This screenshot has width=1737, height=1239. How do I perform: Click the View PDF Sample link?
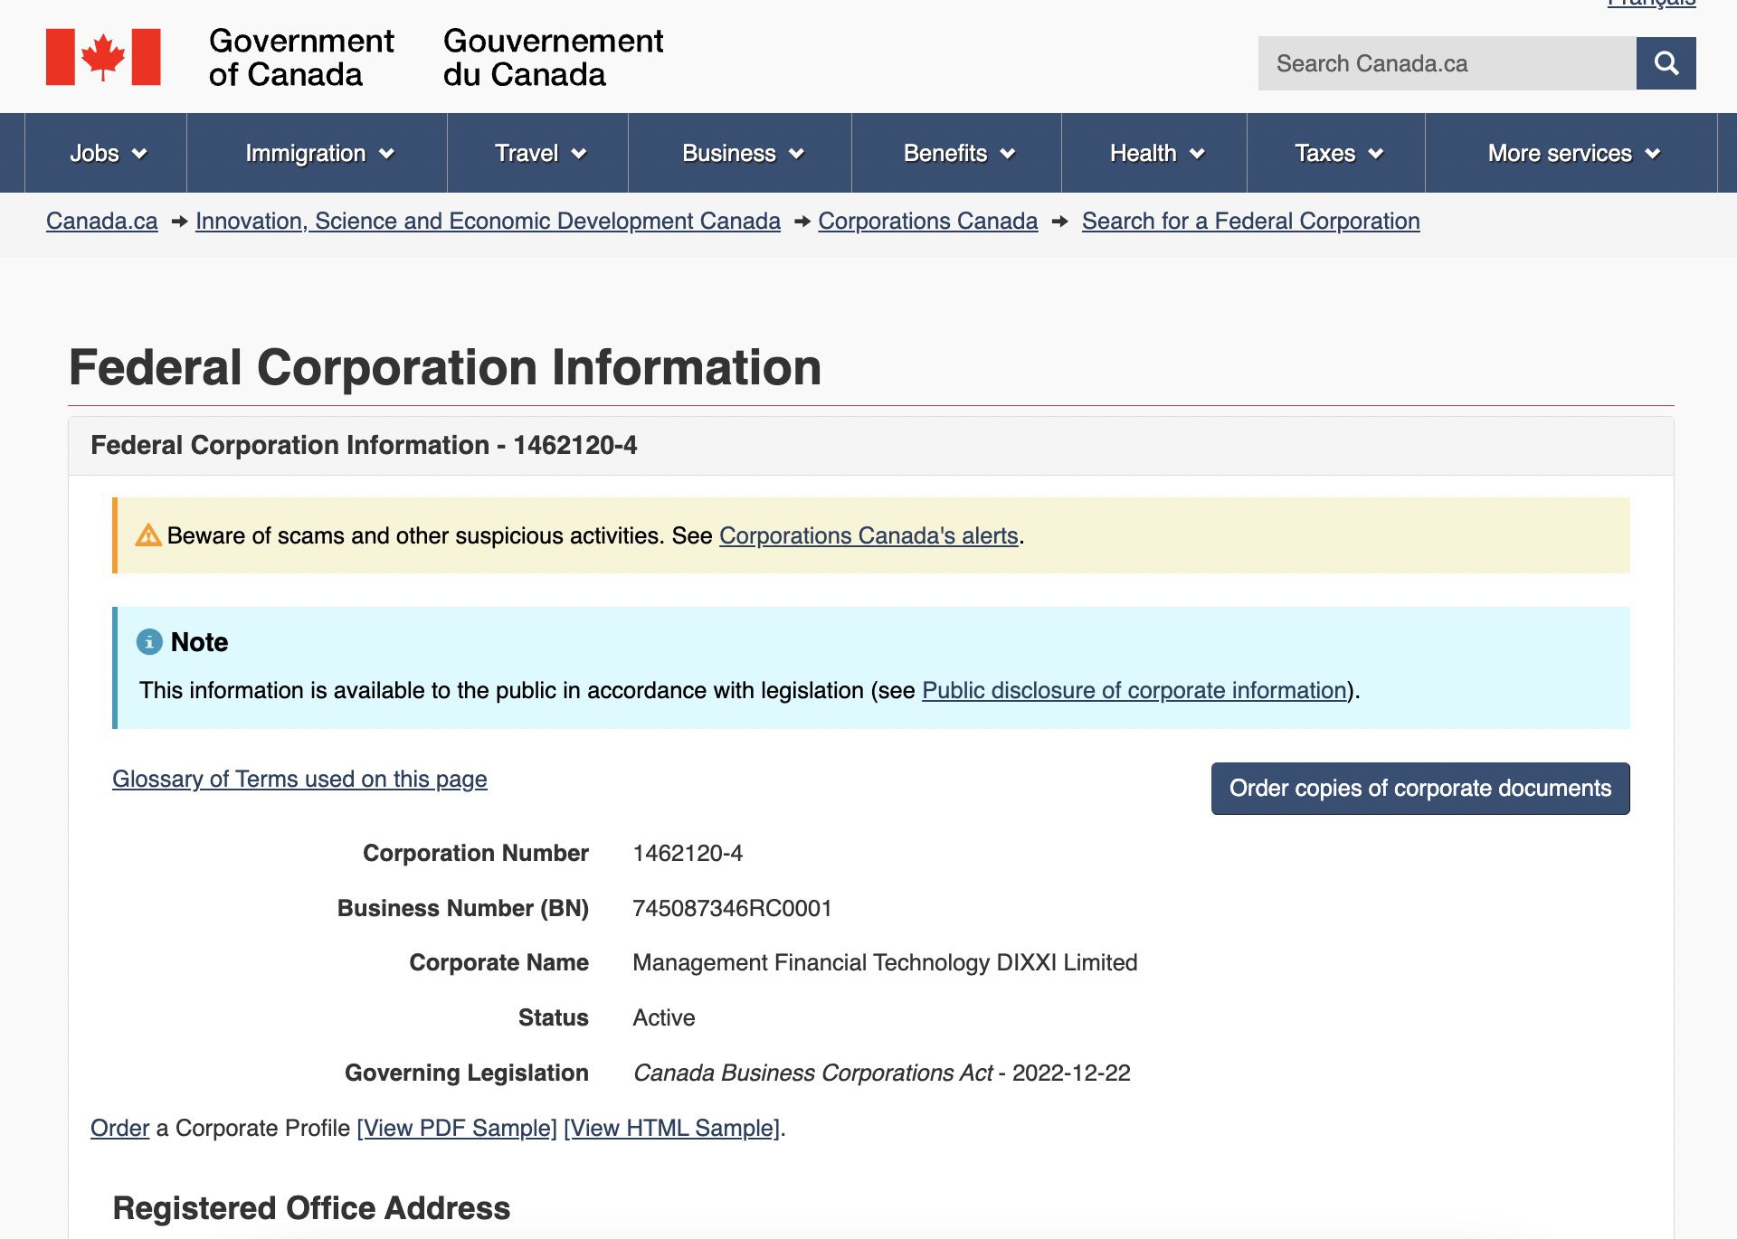coord(456,1128)
